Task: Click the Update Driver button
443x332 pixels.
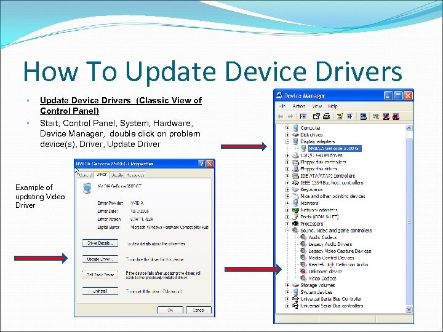Action: [x=100, y=259]
